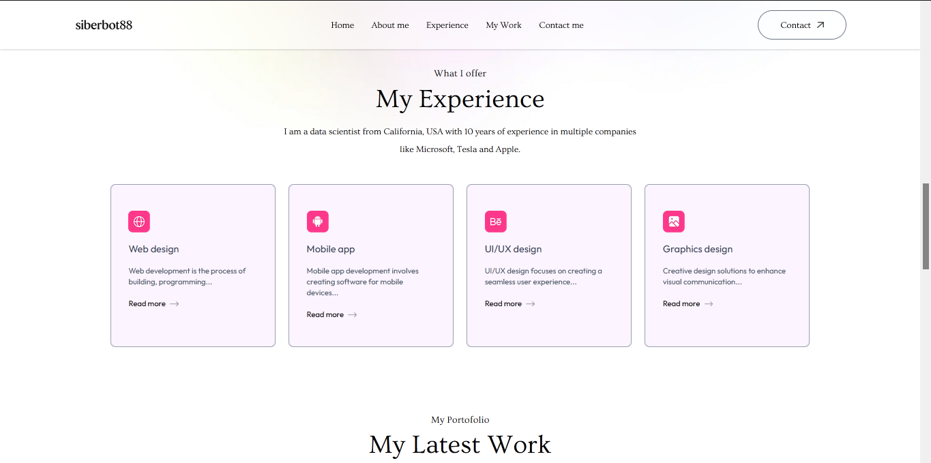Click the page vertical scrollbar thumb
This screenshot has height=463, width=931.
click(x=926, y=226)
